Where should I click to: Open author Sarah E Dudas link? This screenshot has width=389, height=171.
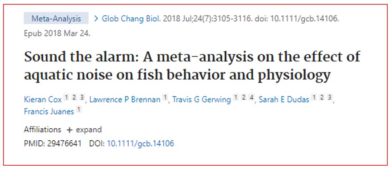pyautogui.click(x=284, y=99)
